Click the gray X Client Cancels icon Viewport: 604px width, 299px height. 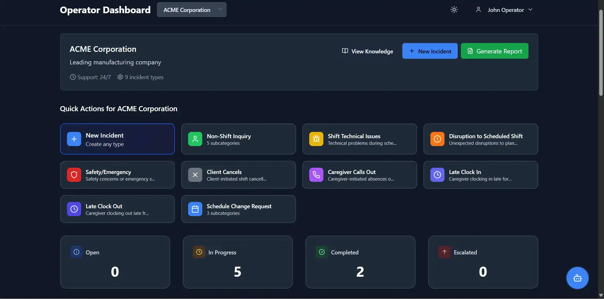(195, 175)
